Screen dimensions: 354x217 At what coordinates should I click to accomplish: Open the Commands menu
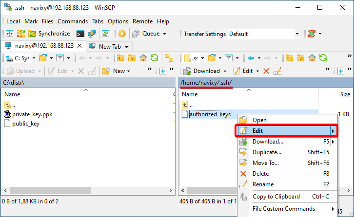click(73, 21)
